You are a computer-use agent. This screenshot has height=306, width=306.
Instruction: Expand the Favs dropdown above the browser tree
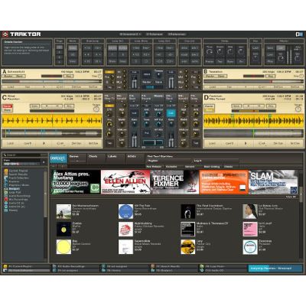pyautogui.click(x=44, y=162)
